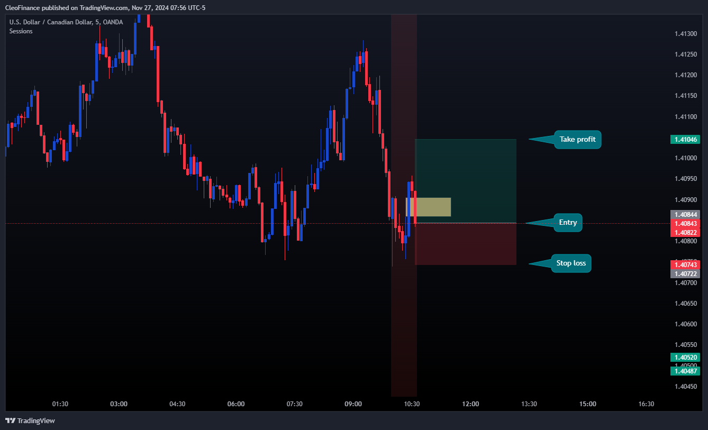Viewport: 708px width, 430px height.
Task: Click the 1.40550 price axis label
Action: tap(685, 345)
